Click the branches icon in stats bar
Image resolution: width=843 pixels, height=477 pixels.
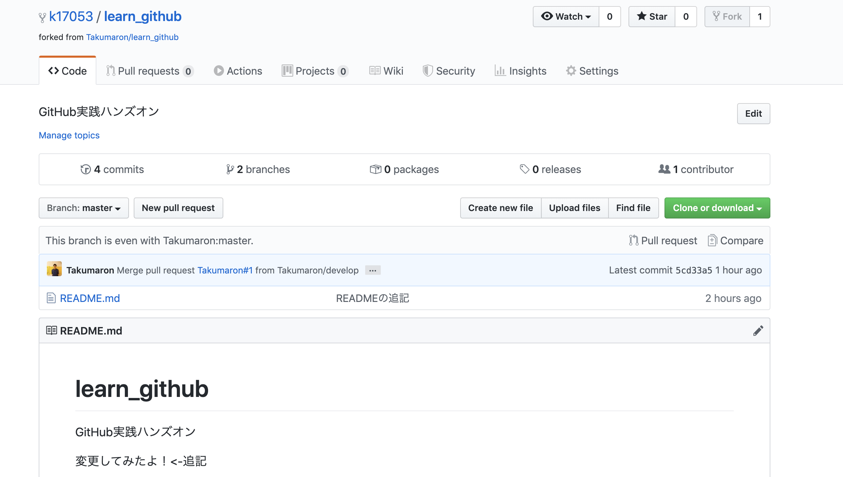(230, 169)
